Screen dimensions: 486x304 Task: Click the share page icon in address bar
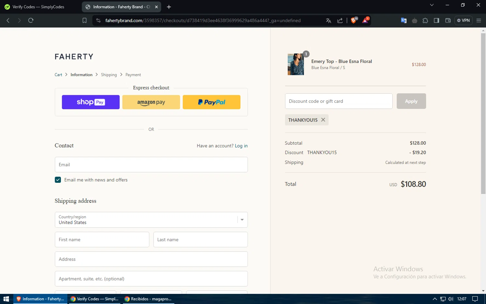tap(340, 20)
